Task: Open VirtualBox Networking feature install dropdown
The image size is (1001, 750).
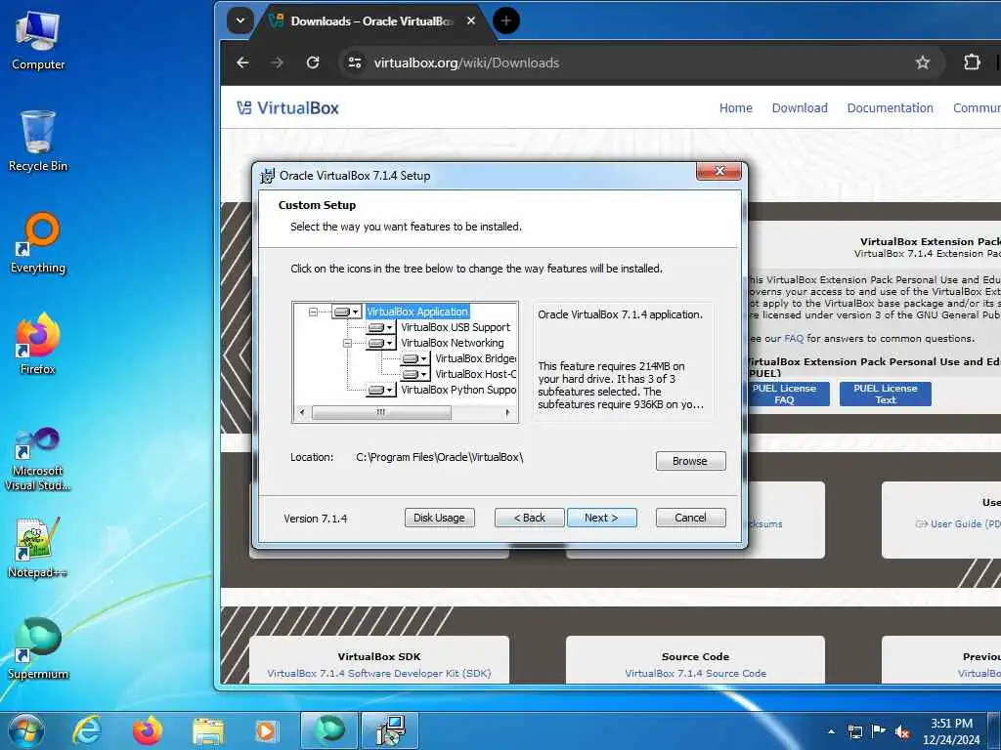Action: [380, 343]
